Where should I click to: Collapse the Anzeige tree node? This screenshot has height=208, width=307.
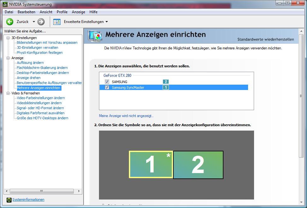point(8,58)
